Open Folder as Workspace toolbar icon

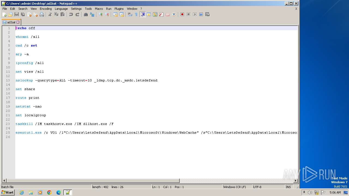click(168, 14)
